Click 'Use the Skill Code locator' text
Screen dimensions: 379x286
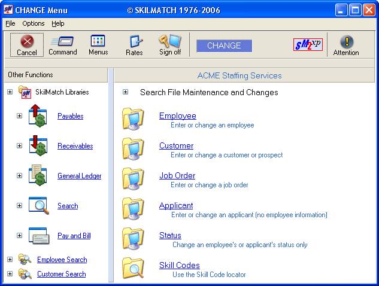(209, 275)
